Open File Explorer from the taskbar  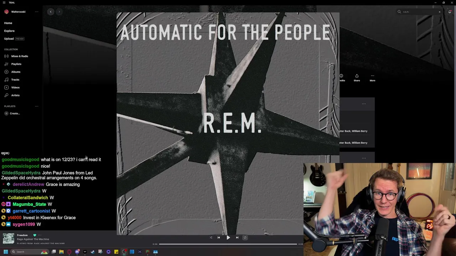[x=61, y=252]
